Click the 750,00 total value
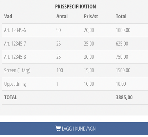Viewport: 148px width, 137px height. tap(122, 57)
